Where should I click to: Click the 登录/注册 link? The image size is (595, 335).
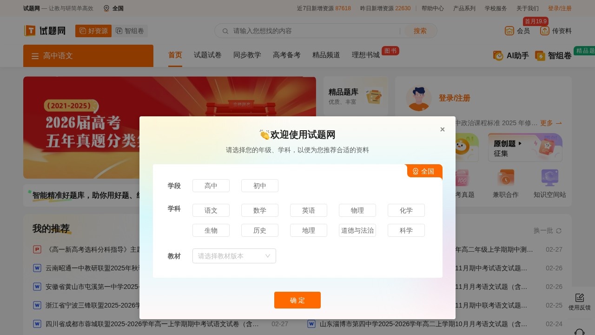560,8
